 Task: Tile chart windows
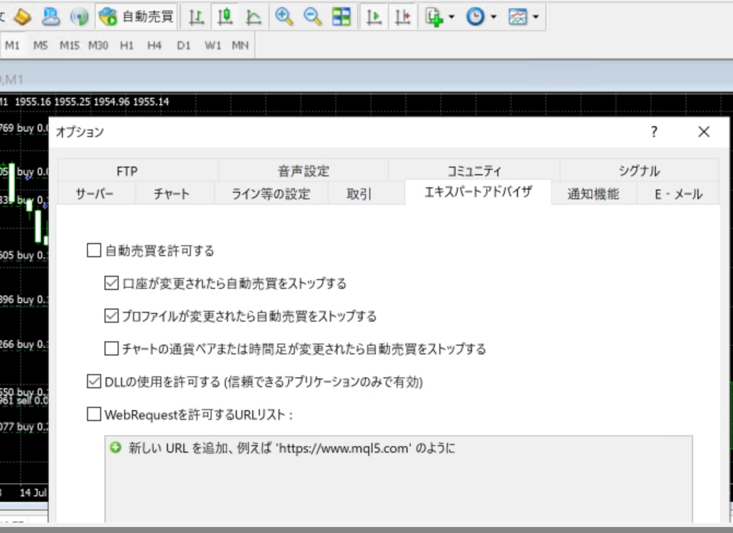[341, 17]
